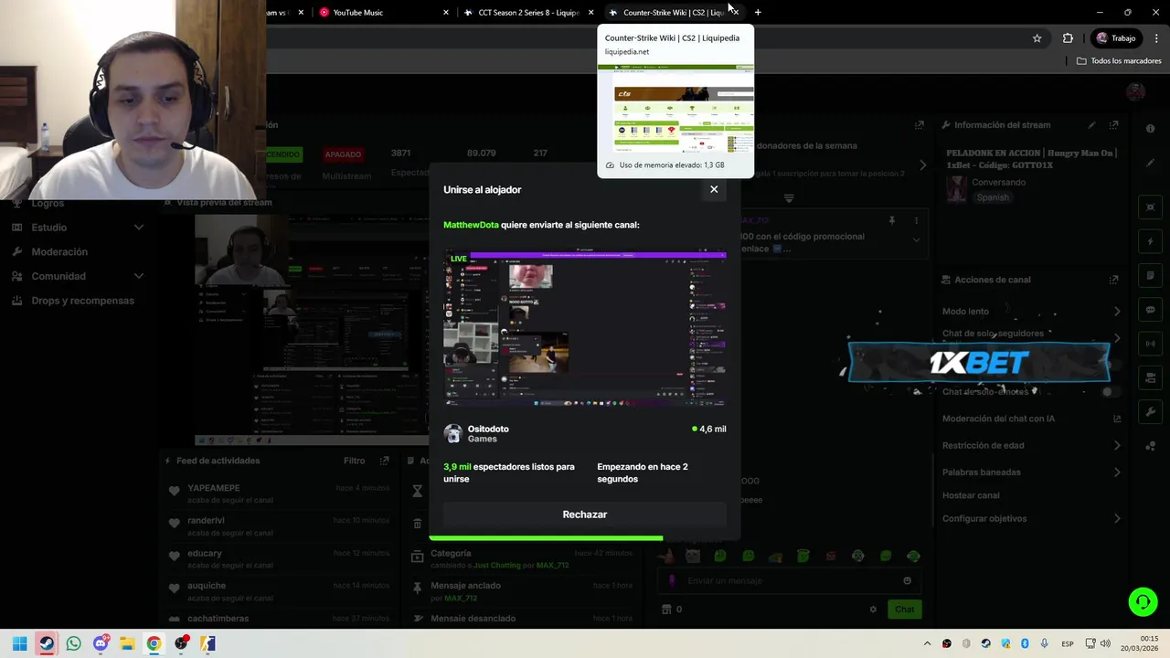Click the broadcast signal icon in right toolbar
1170x658 pixels.
(x=1150, y=344)
